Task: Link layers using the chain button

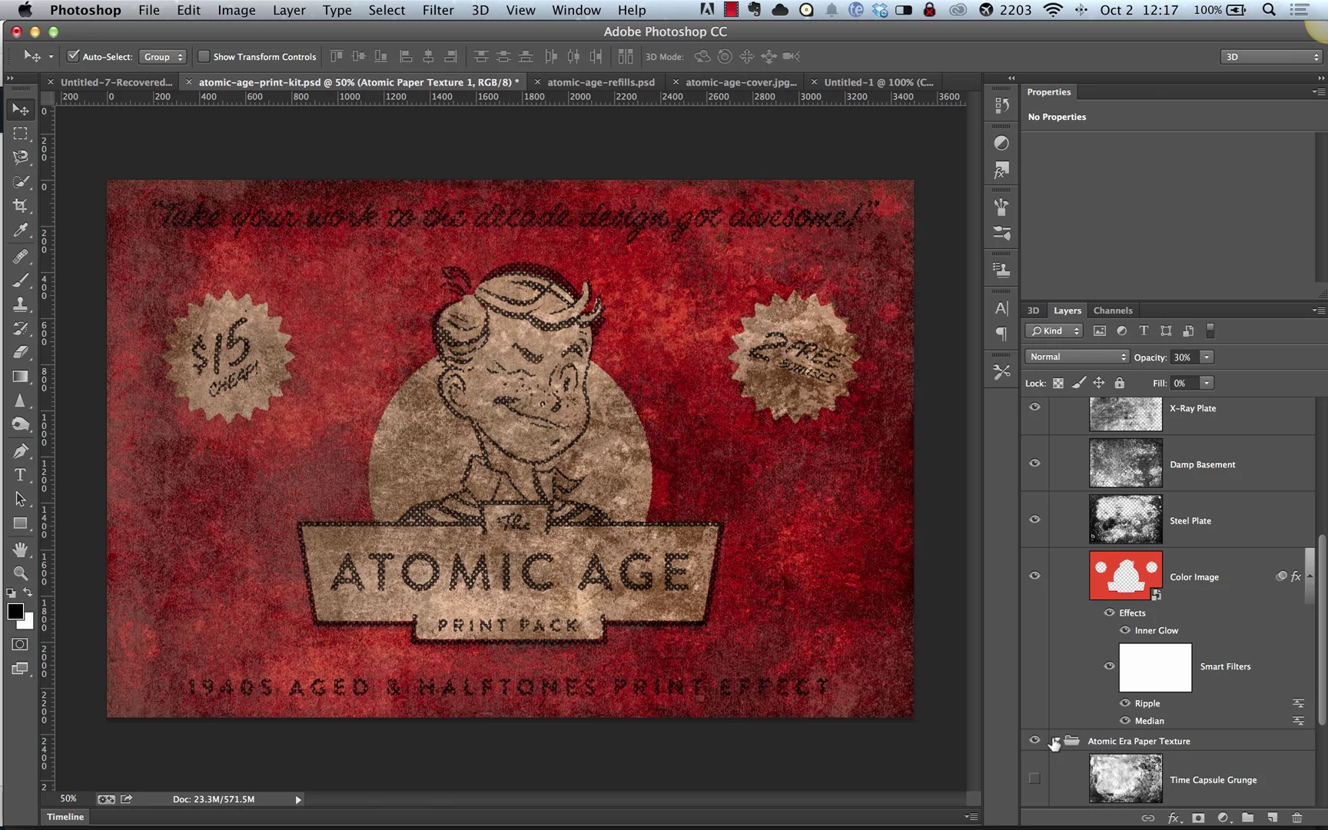Action: point(1147,818)
